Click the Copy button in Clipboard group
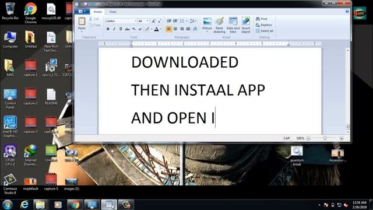The height and width of the screenshot is (210, 373). pyautogui.click(x=95, y=25)
